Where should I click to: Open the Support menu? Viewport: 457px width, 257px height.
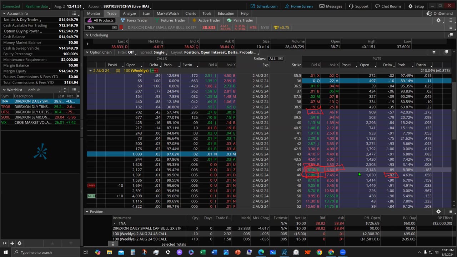point(358,6)
